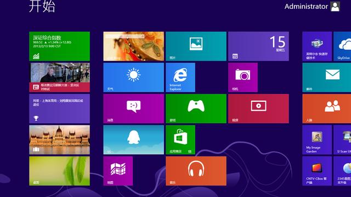The width and height of the screenshot is (351, 197).
Task: Open the People tile
Action: click(327, 108)
